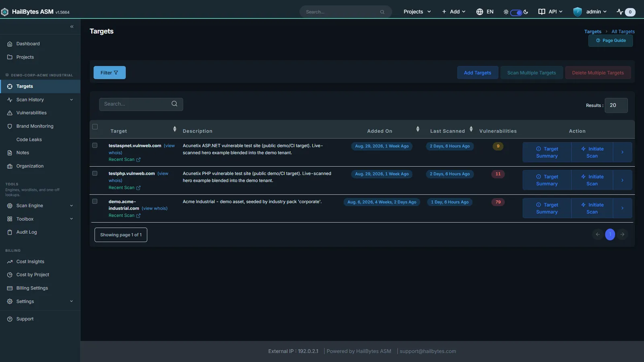Go to the previous page arrow
This screenshot has width=644, height=362.
[598, 234]
